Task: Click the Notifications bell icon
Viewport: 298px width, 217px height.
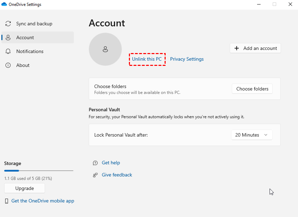Action: coord(8,51)
